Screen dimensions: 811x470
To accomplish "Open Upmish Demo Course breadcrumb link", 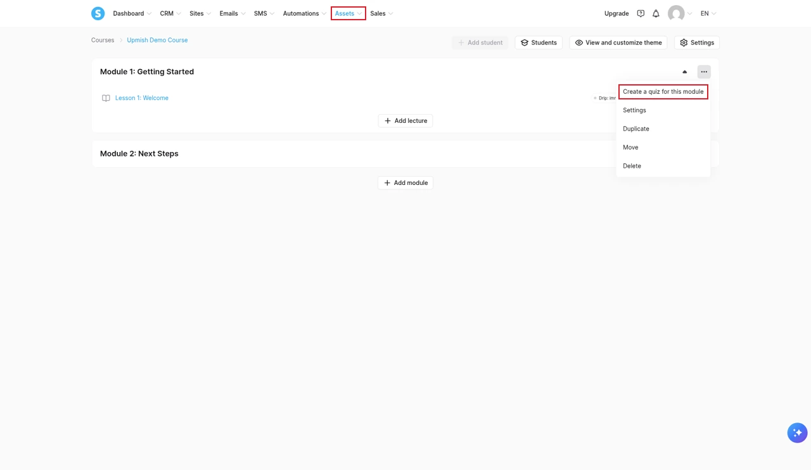I will point(157,40).
